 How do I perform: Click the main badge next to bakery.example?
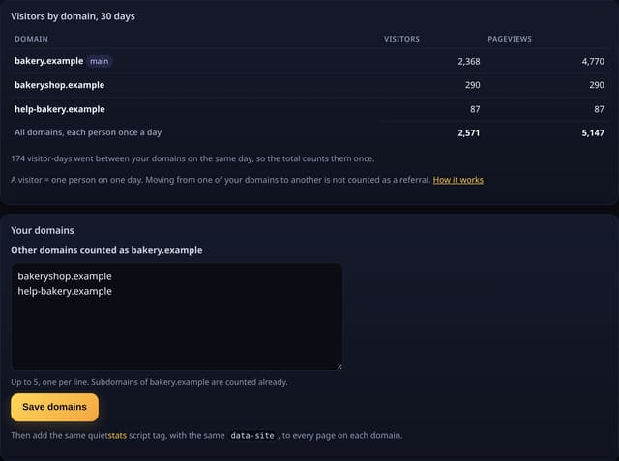click(99, 61)
